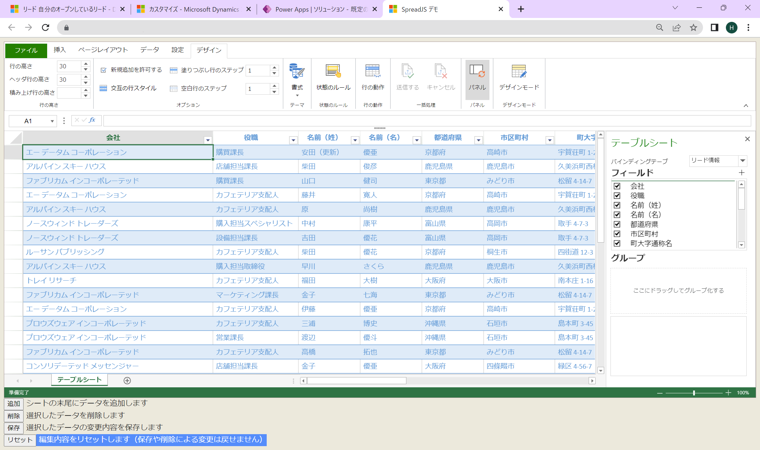The height and width of the screenshot is (450, 760).
Task: Open the 名前（姓） column filter dropdown
Action: click(355, 140)
